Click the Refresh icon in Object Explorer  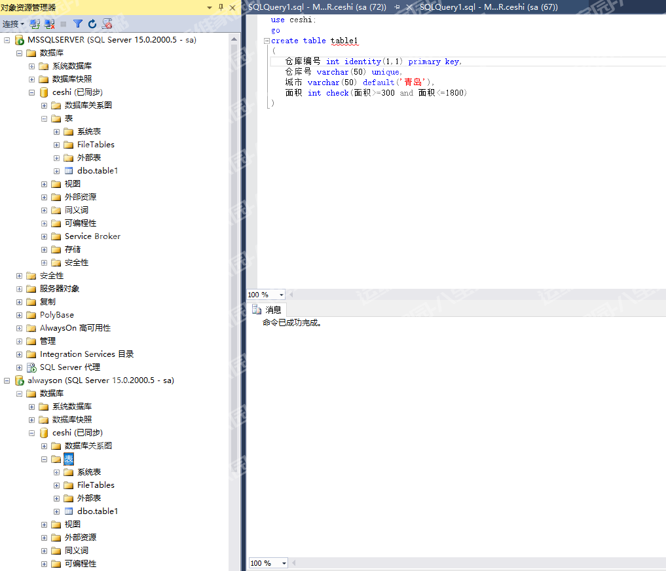[92, 24]
